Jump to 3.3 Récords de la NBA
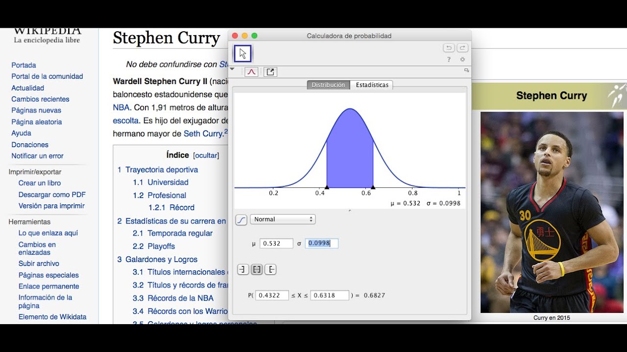 click(x=173, y=298)
